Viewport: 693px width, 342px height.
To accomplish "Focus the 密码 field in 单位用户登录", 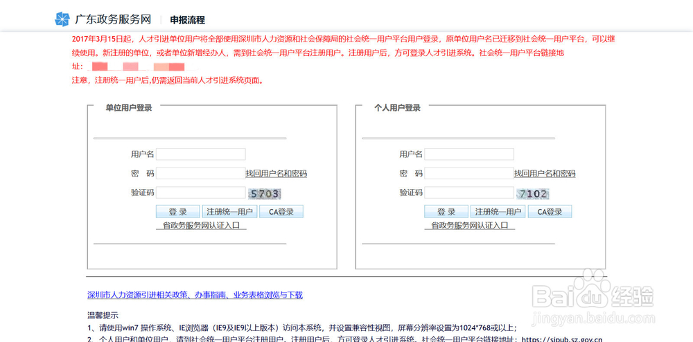I will click(x=201, y=174).
